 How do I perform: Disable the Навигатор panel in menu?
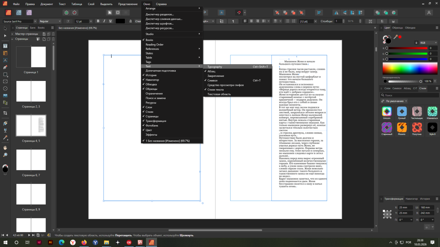152,80
